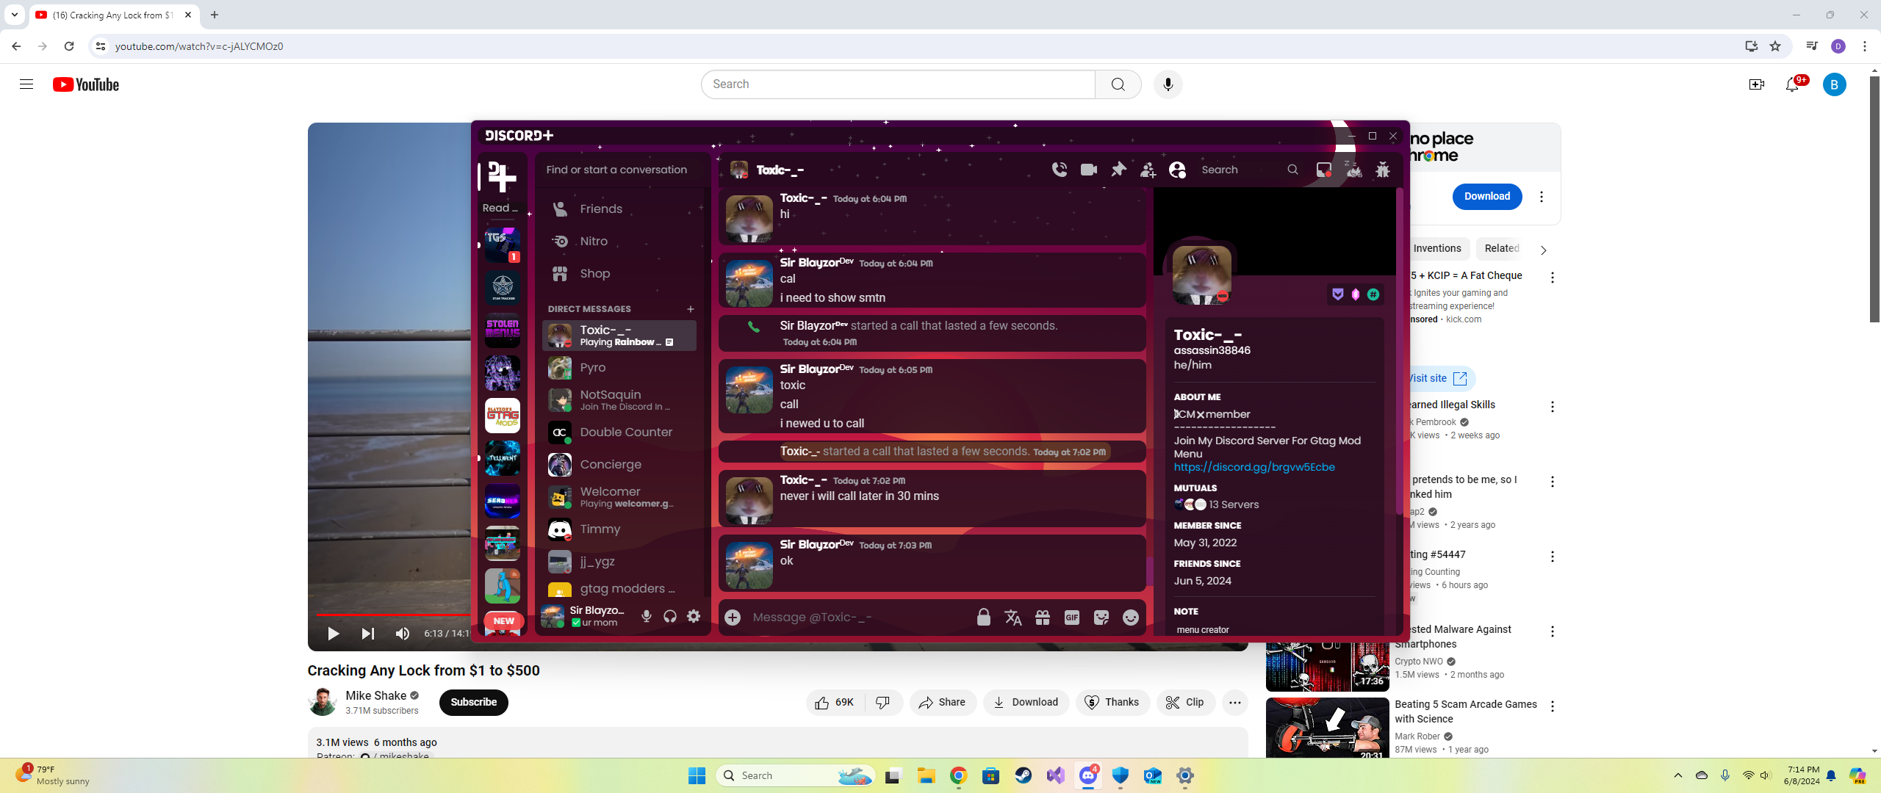Open the GIF picker in message bar

point(1071,618)
